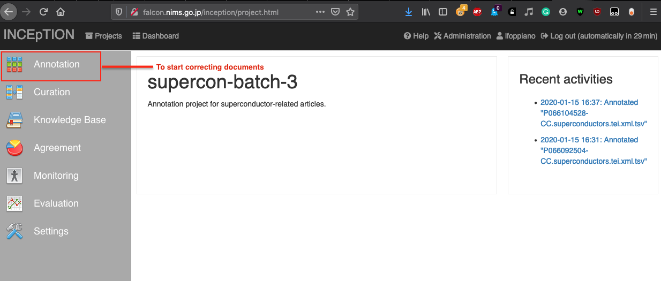Go to Projects in top navbar

point(103,36)
